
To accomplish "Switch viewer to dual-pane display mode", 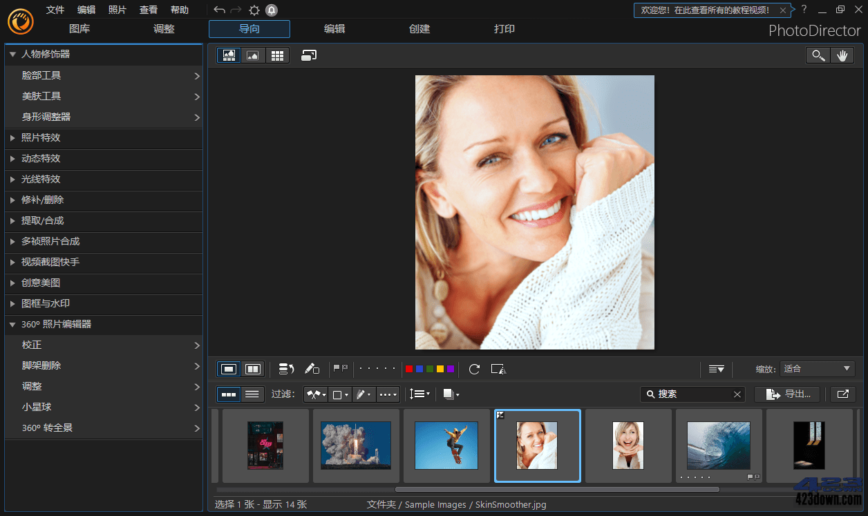I will (x=252, y=369).
